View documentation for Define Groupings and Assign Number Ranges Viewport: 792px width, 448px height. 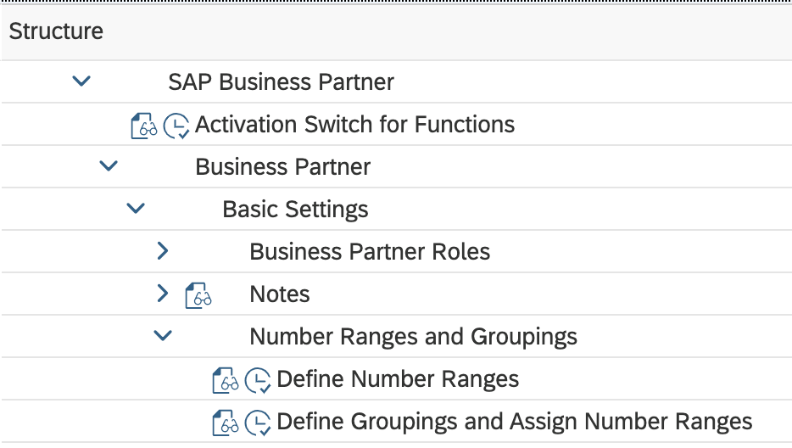point(226,423)
